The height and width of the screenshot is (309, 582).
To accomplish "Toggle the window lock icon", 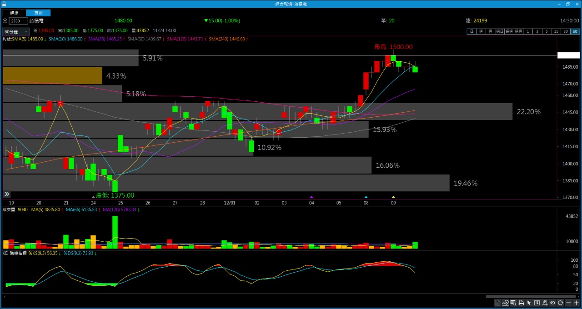I will pos(4,4).
